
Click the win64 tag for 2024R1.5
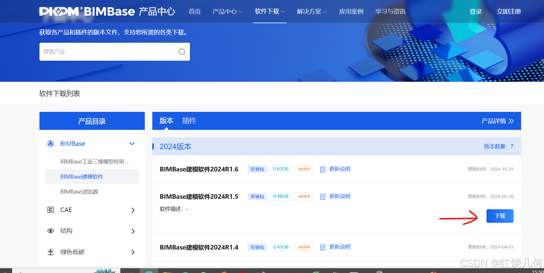304,197
